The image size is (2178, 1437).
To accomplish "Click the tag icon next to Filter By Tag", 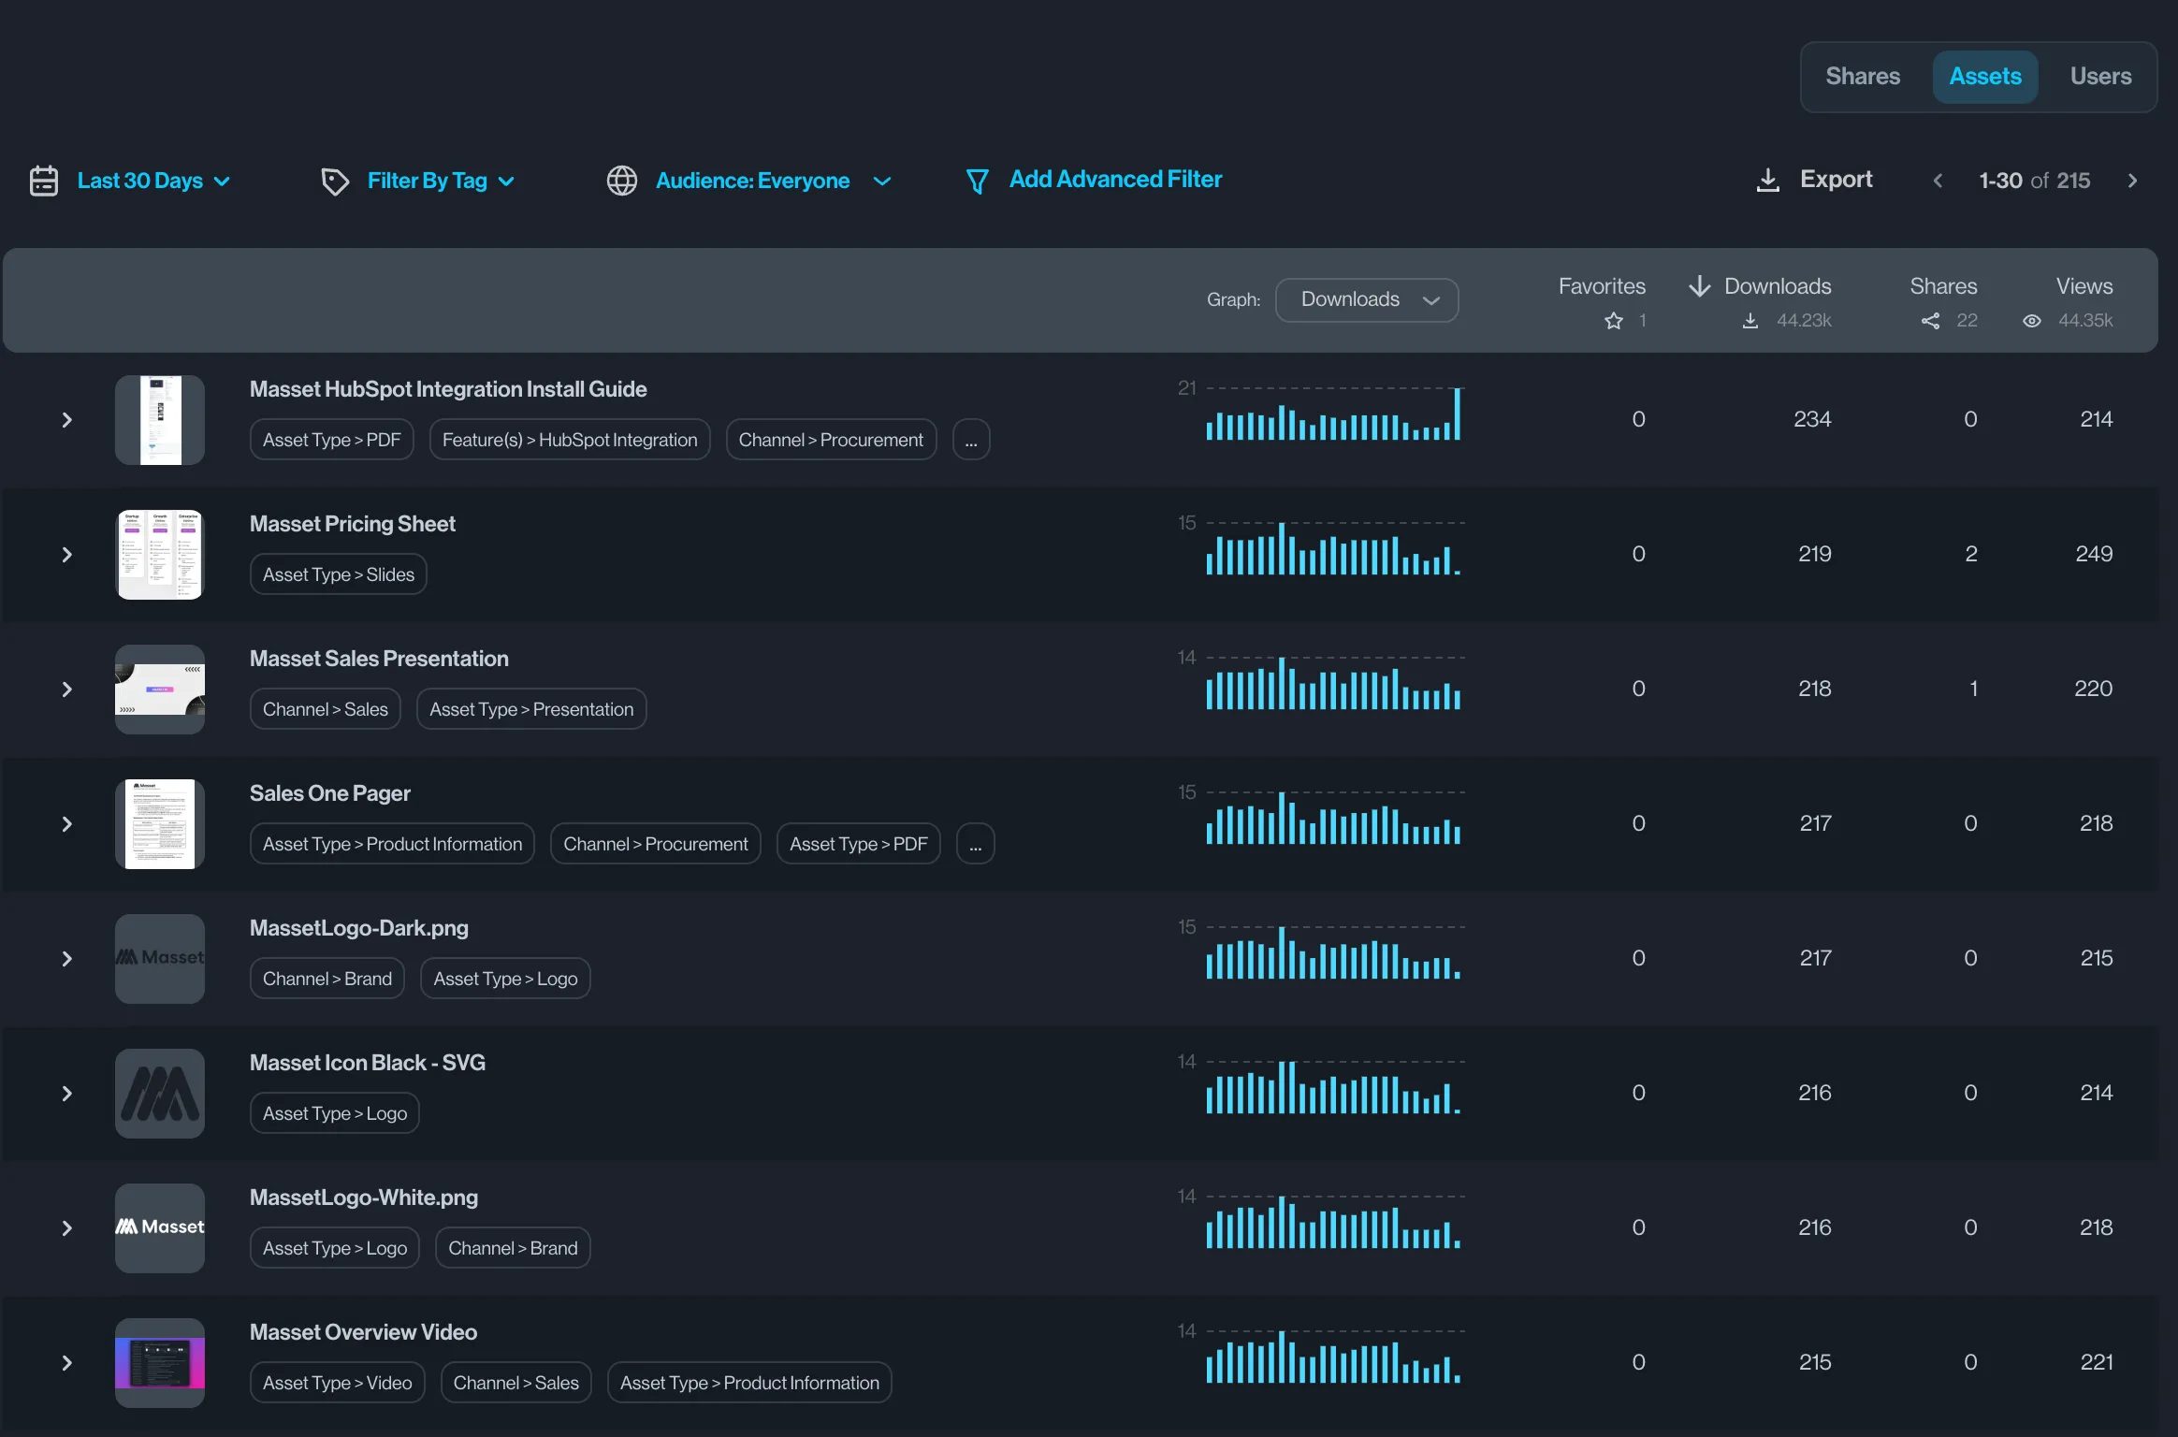I will pos(335,181).
